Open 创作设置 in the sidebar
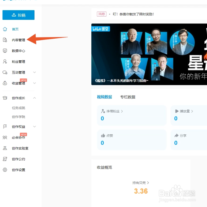Screen dimensions: 207x207 point(18,170)
